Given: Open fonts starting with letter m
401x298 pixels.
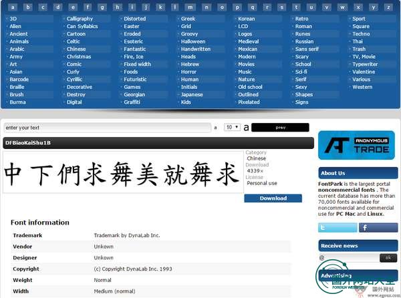Looking at the screenshot, I should tap(190, 7).
